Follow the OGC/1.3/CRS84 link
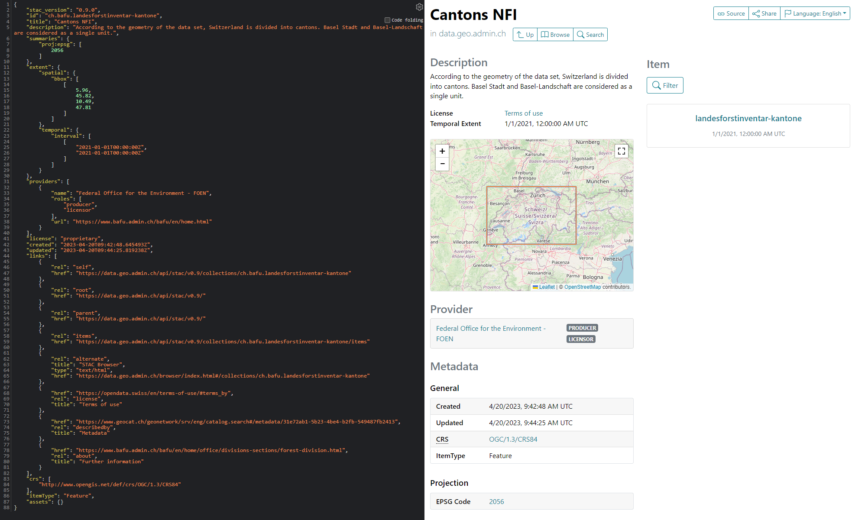This screenshot has height=520, width=855. tap(513, 439)
